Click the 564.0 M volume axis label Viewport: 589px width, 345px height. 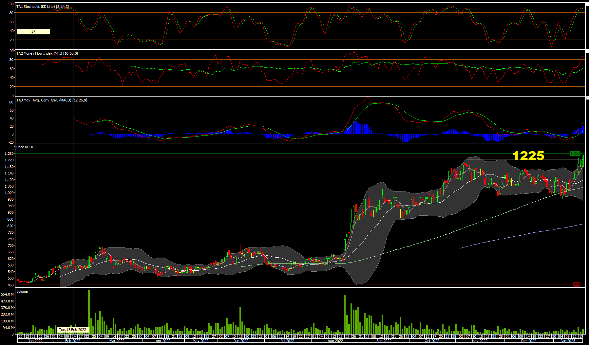(x=7, y=294)
